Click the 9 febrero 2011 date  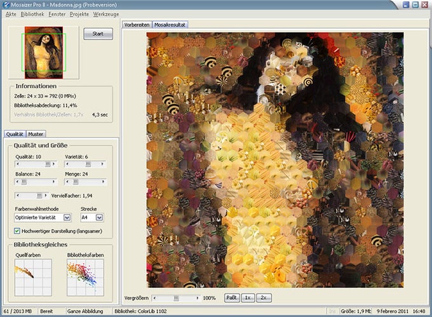393,311
